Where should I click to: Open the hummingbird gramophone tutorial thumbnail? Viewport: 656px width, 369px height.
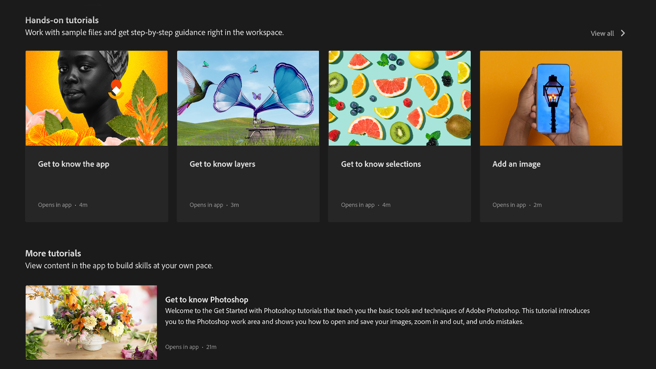(248, 98)
